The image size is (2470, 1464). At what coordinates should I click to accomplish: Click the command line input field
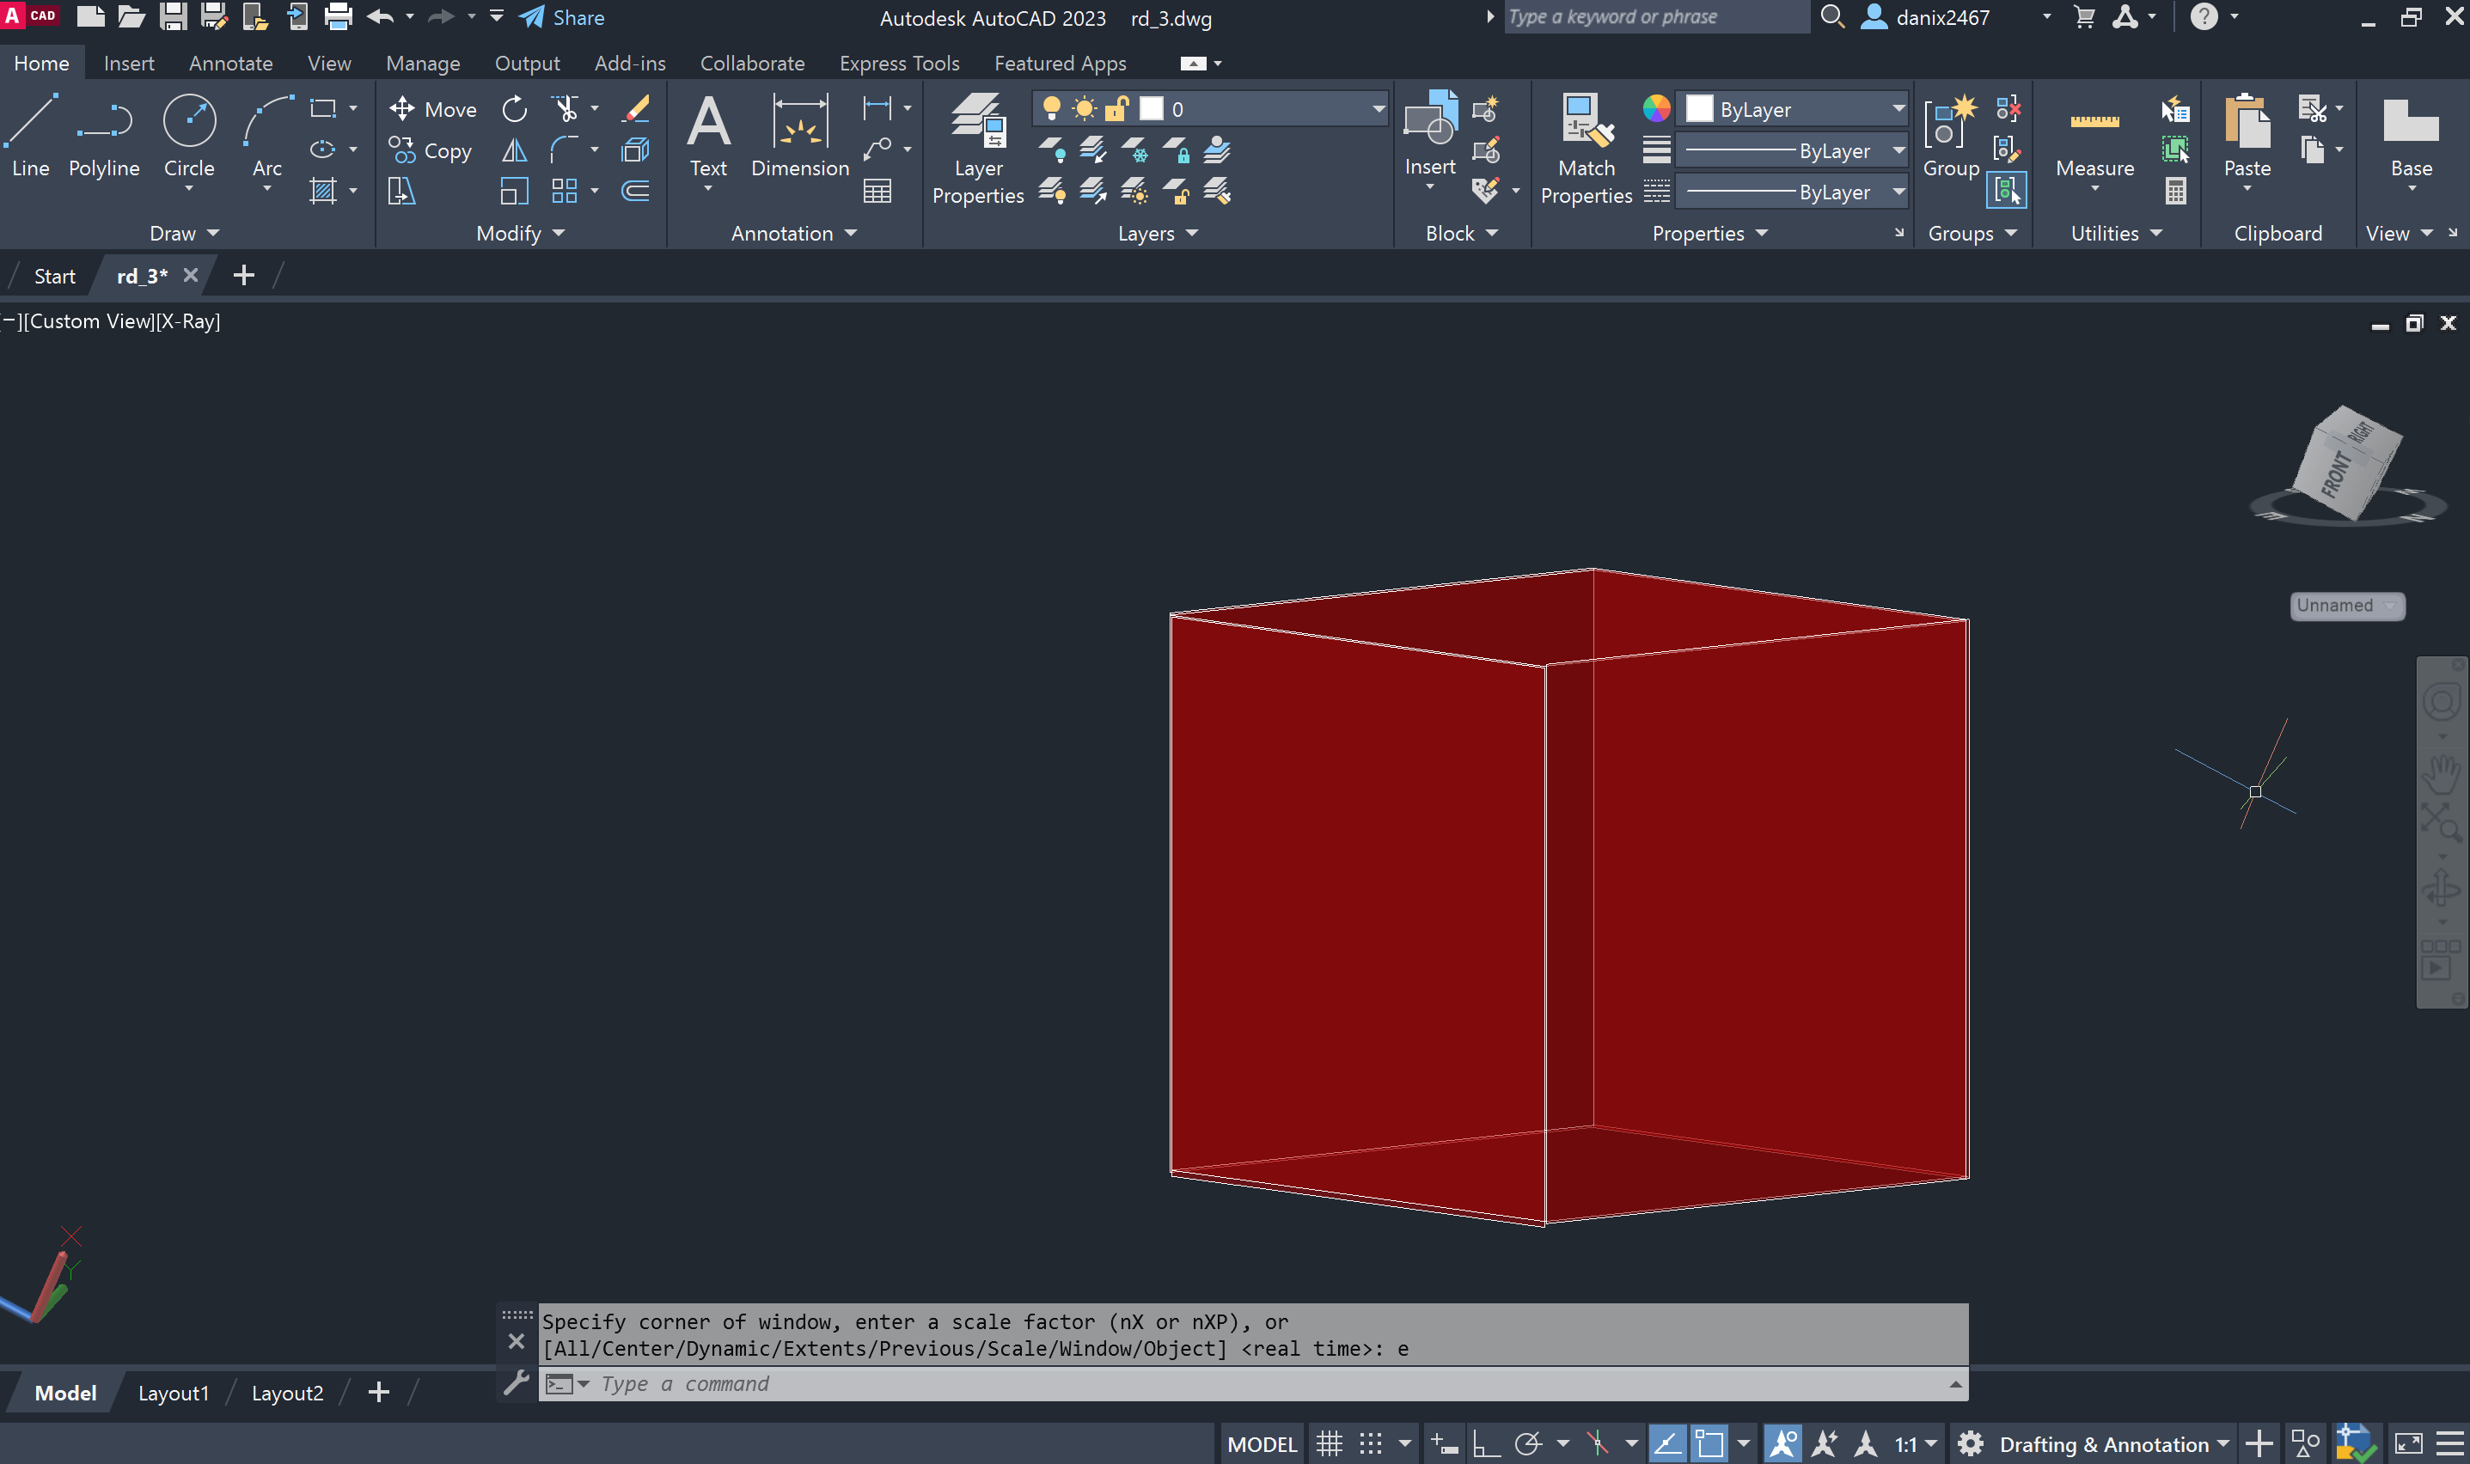1184,1384
